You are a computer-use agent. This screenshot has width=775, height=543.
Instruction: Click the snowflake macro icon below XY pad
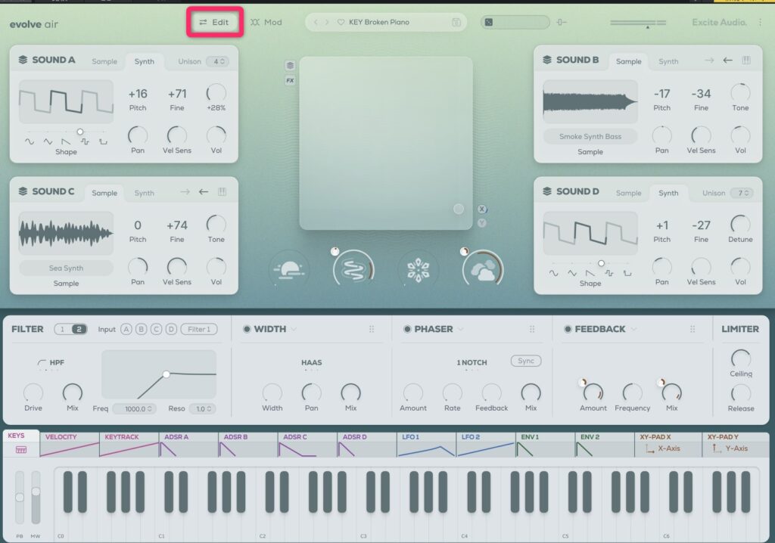pyautogui.click(x=419, y=268)
